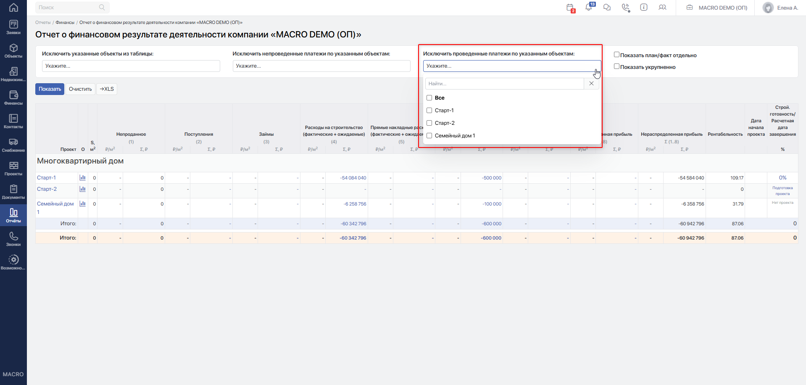Open chart icon for Старт-1 row
Image resolution: width=806 pixels, height=385 pixels.
82,178
